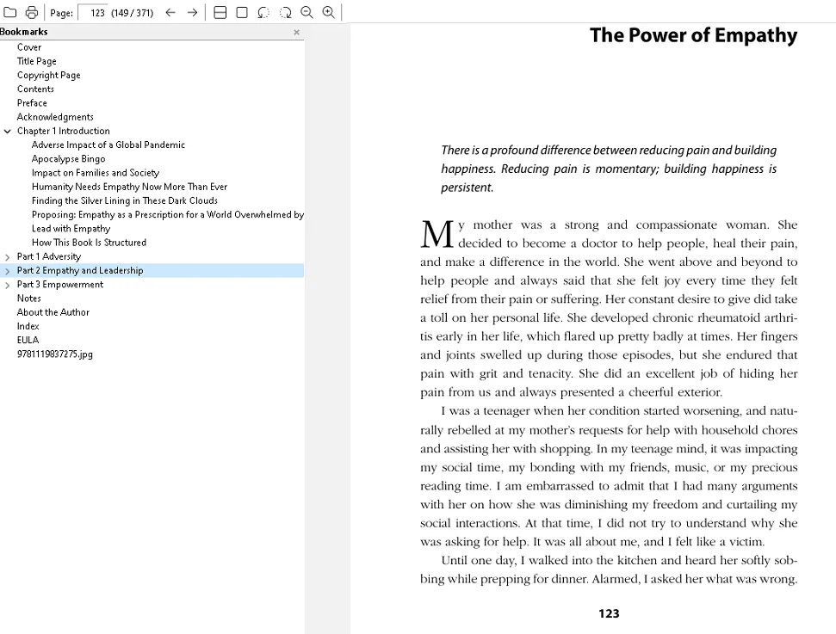Screen dimensions: 836x634
Task: Click the print icon
Action: 32,12
